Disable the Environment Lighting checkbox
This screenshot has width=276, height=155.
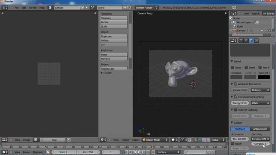pos(235,97)
